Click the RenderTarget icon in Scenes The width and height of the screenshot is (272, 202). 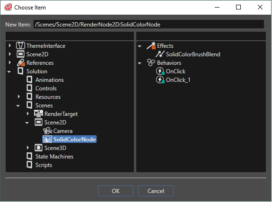(38, 114)
